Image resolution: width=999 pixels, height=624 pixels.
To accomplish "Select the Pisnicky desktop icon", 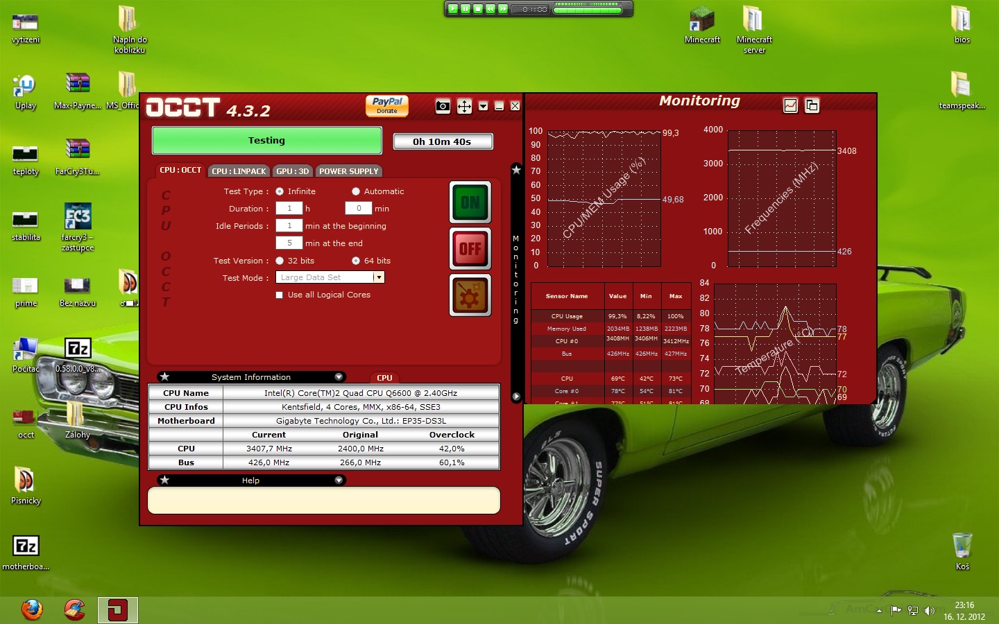I will (26, 485).
